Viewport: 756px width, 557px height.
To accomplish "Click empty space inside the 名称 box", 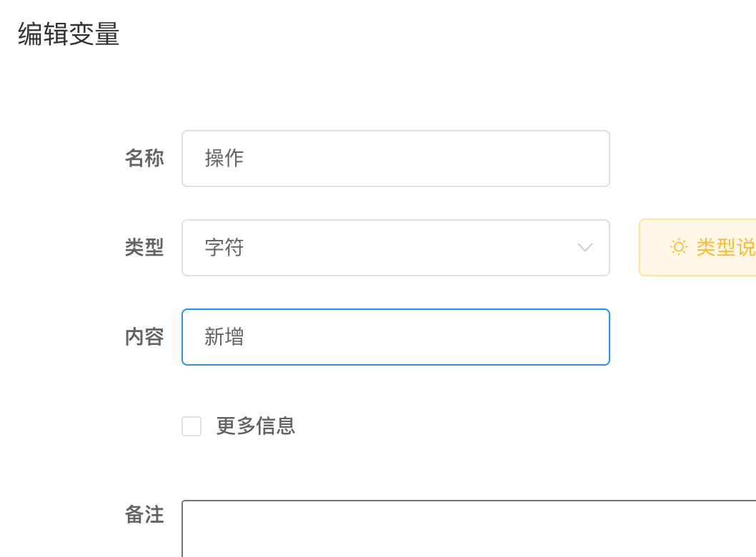I will tap(424, 159).
